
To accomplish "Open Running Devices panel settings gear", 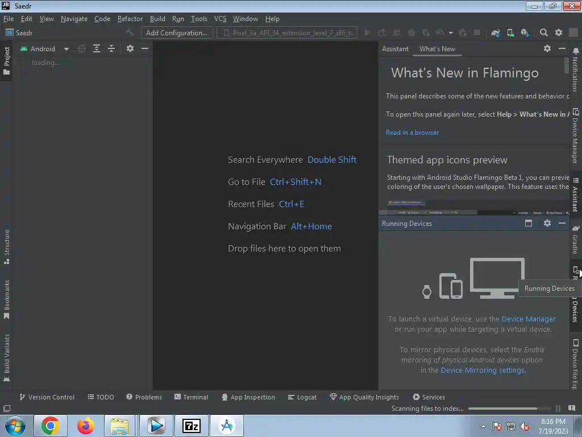I will [547, 223].
